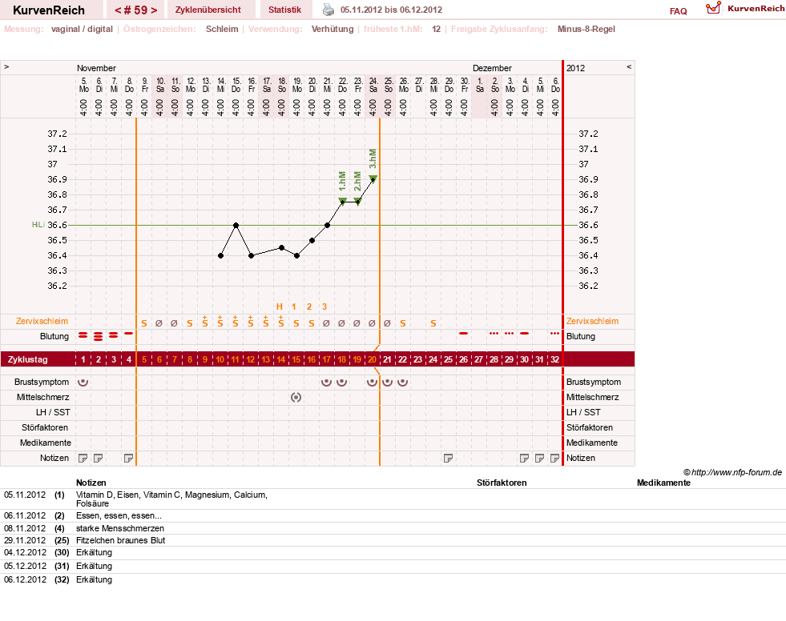Click the S mucus entry on cycle day 24
The image size is (786, 621).
click(x=433, y=323)
